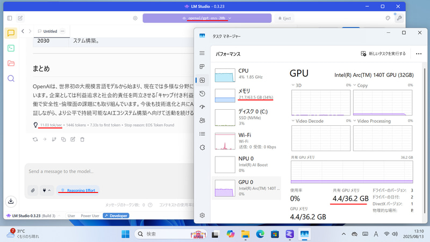Screen dimensions: 430x242
Task: Open Users icon in Task Manager
Action: pyautogui.click(x=202, y=120)
